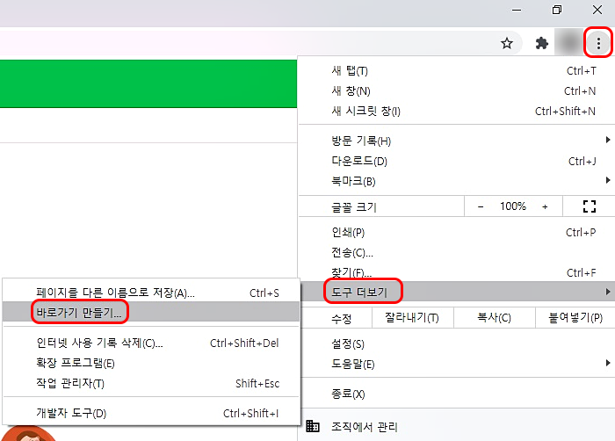
Task: Click the 글꼴 크기 label
Action: pyautogui.click(x=354, y=206)
